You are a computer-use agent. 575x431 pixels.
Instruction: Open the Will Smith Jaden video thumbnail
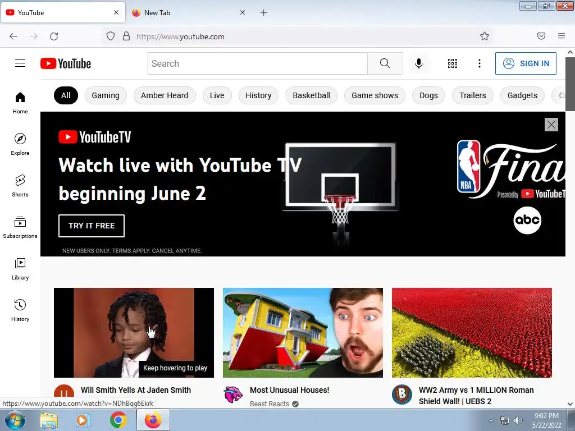coord(134,333)
